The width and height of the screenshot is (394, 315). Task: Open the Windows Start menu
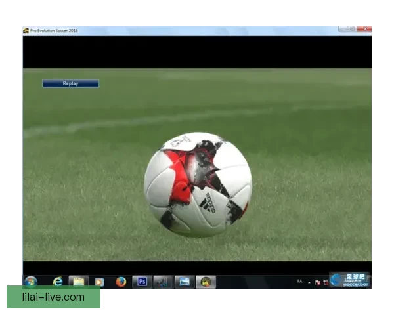[30, 282]
